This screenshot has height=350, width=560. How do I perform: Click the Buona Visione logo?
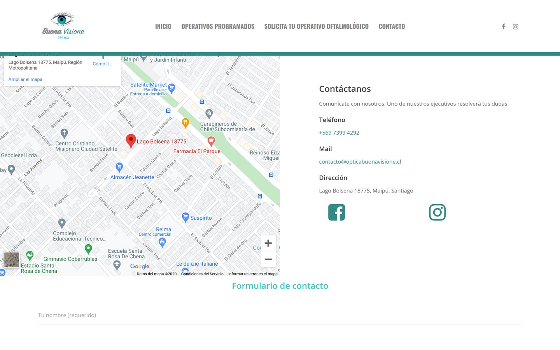tap(63, 26)
